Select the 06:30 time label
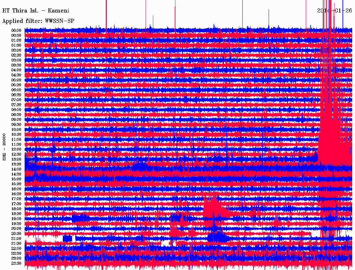 pos(16,95)
